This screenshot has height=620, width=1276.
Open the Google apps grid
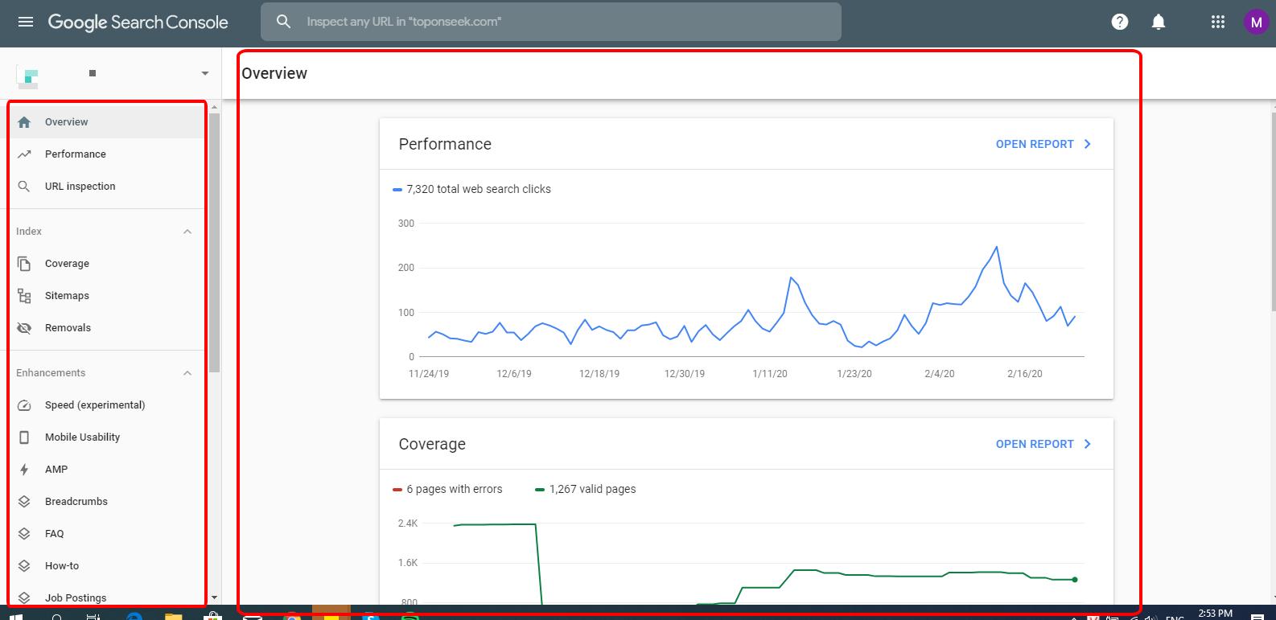pos(1217,22)
